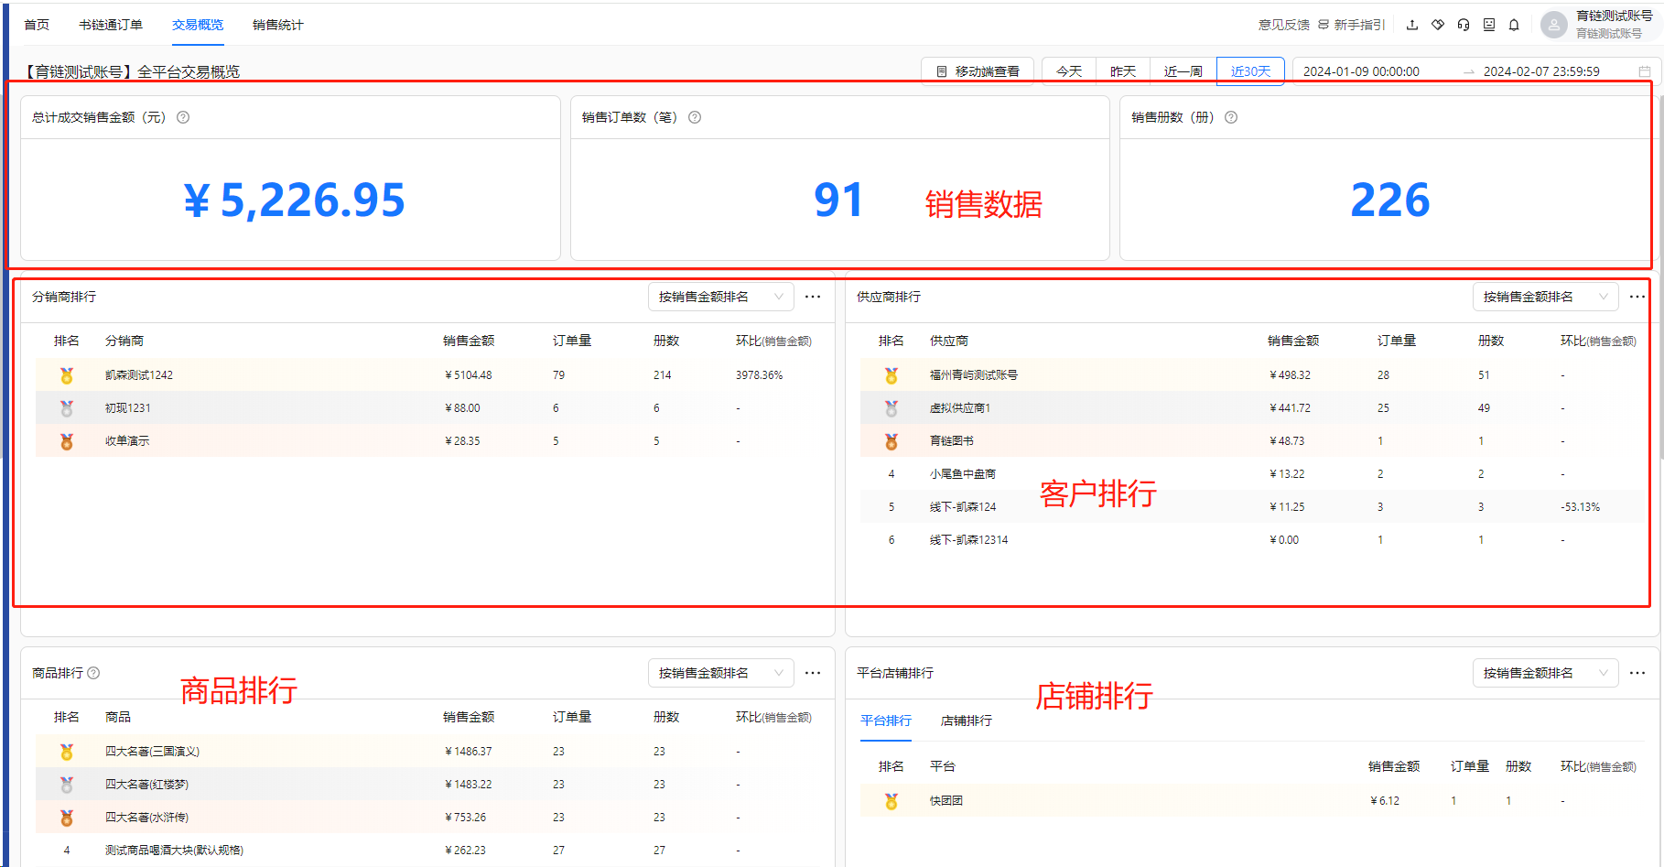Open the 新手指引 link

[1359, 25]
